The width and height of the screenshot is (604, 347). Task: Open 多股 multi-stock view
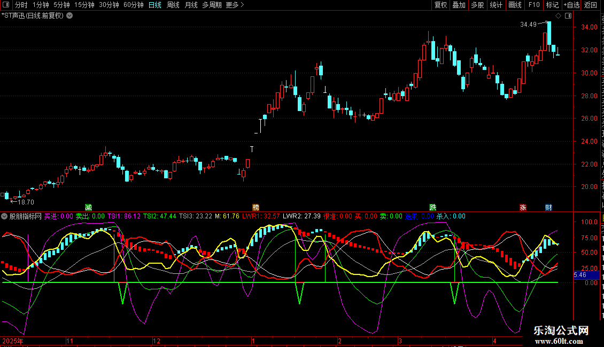[478, 5]
